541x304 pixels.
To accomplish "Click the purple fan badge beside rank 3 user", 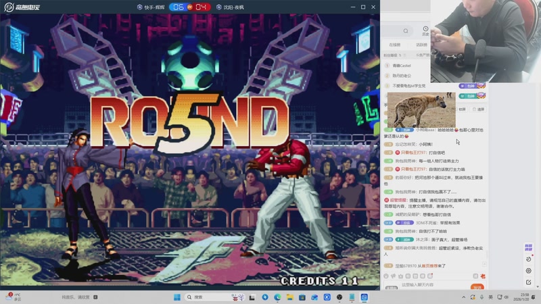I will click(x=472, y=86).
